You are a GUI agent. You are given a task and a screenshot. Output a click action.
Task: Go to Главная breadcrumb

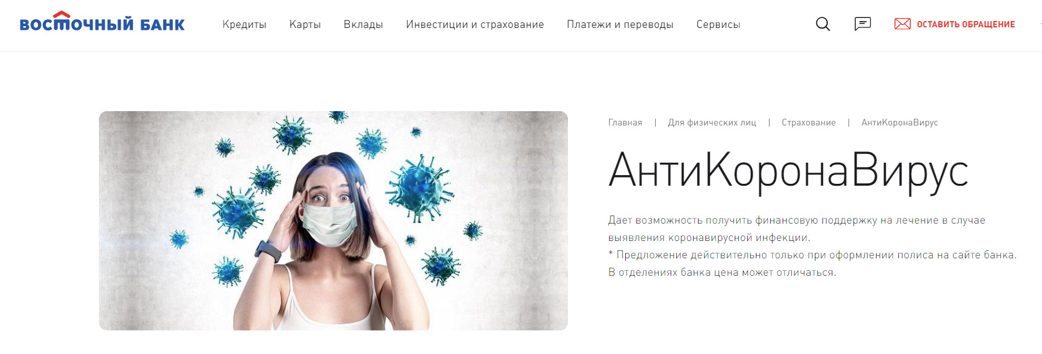point(625,122)
